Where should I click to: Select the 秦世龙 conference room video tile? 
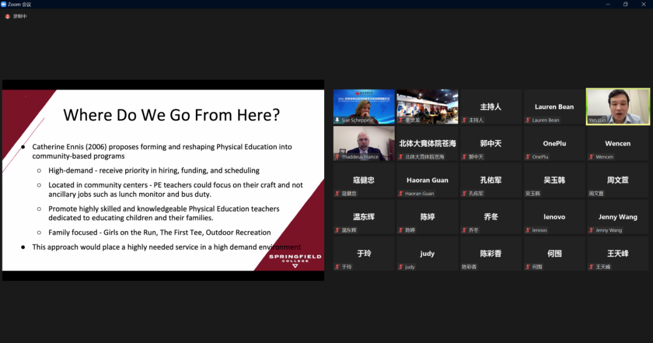(x=427, y=105)
